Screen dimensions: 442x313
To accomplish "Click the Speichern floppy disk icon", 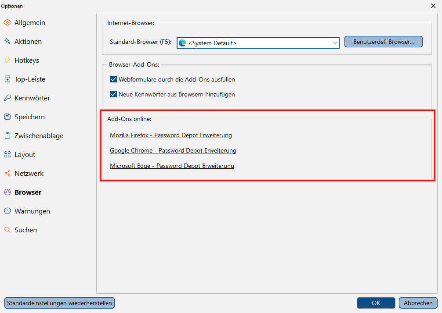I will pos(7,117).
